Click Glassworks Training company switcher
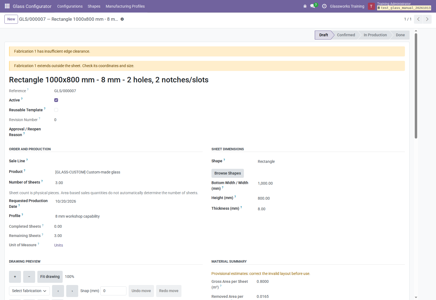 tap(347, 6)
